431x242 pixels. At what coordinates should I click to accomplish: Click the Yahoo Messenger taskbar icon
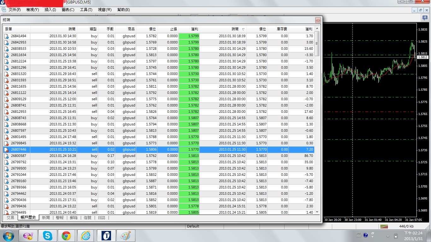pos(28,235)
